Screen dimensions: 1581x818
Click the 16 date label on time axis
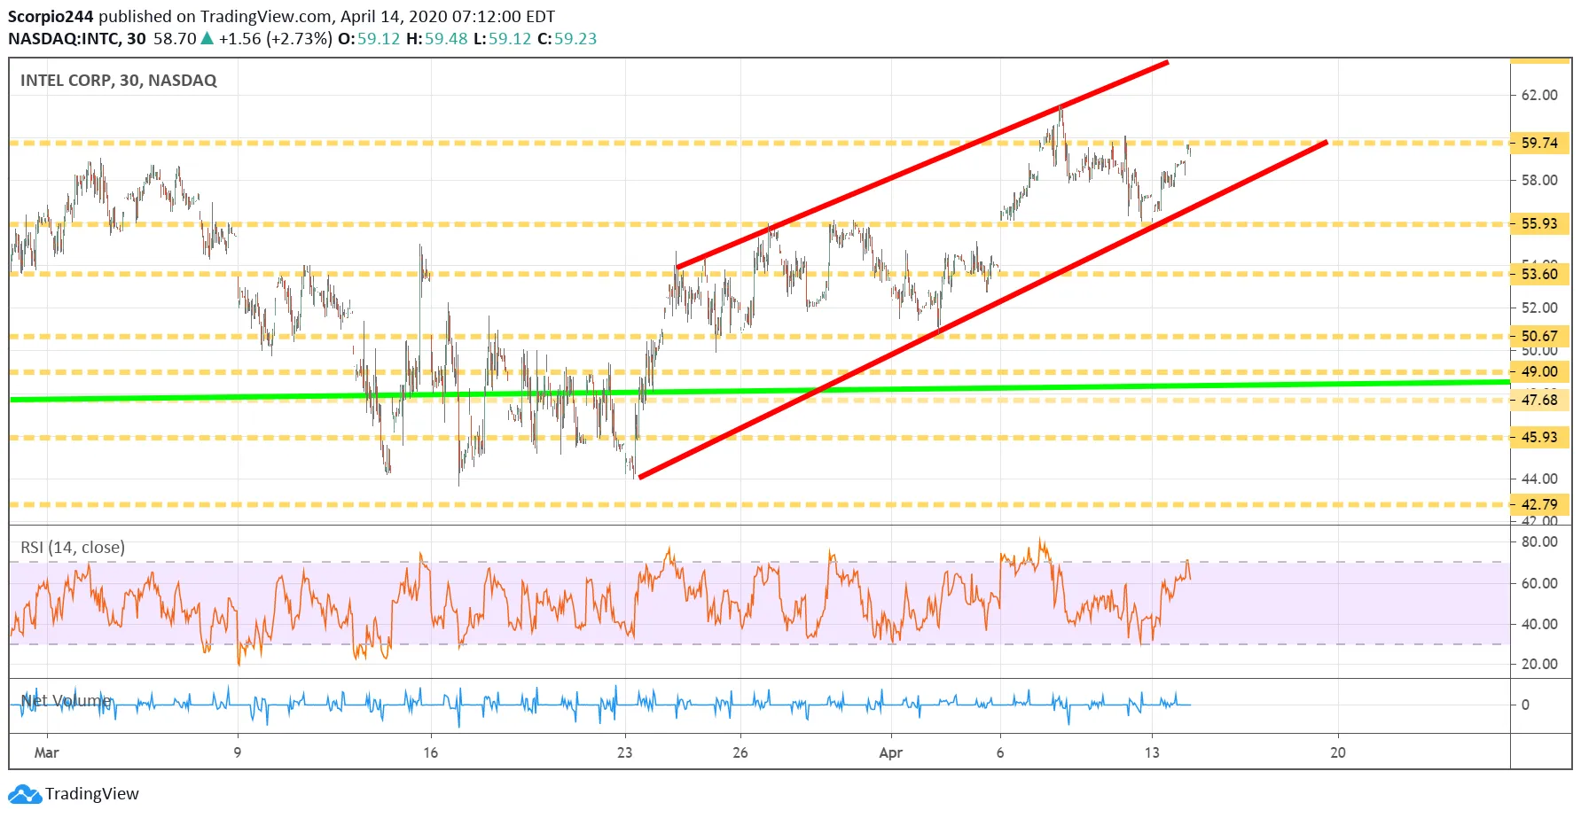click(431, 752)
